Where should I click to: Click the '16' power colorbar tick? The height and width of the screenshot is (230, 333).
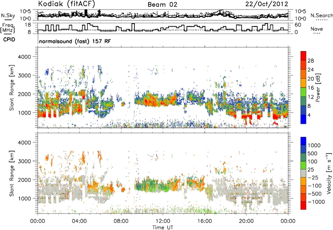(x=311, y=88)
